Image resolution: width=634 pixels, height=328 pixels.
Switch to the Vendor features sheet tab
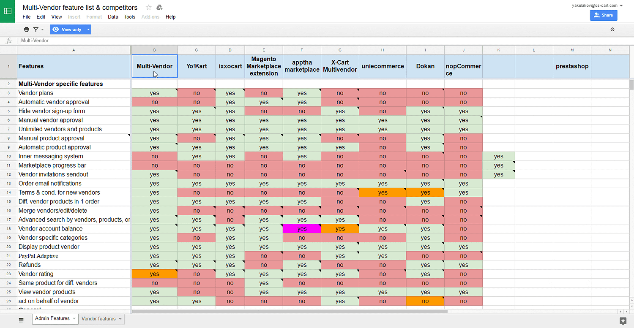click(98, 319)
